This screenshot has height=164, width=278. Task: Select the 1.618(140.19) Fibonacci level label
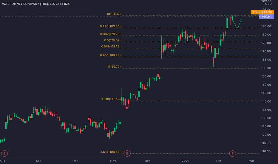coord(111,99)
